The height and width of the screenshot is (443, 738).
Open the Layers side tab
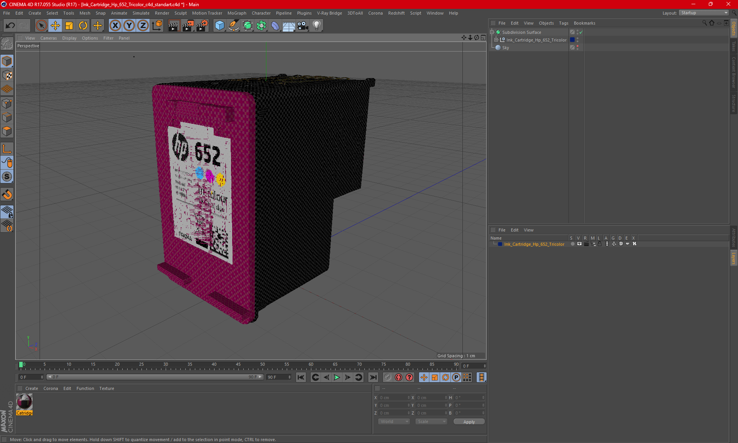[734, 258]
